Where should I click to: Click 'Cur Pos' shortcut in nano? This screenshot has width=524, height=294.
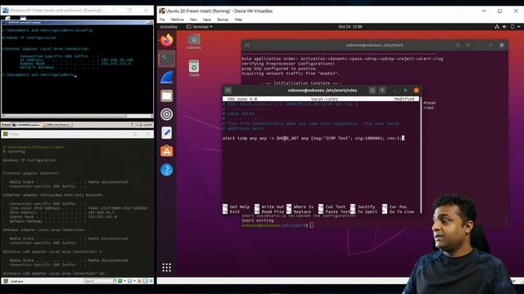pyautogui.click(x=395, y=207)
